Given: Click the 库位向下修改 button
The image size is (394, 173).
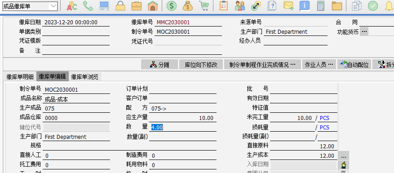Looking at the screenshot, I should click(x=201, y=65).
